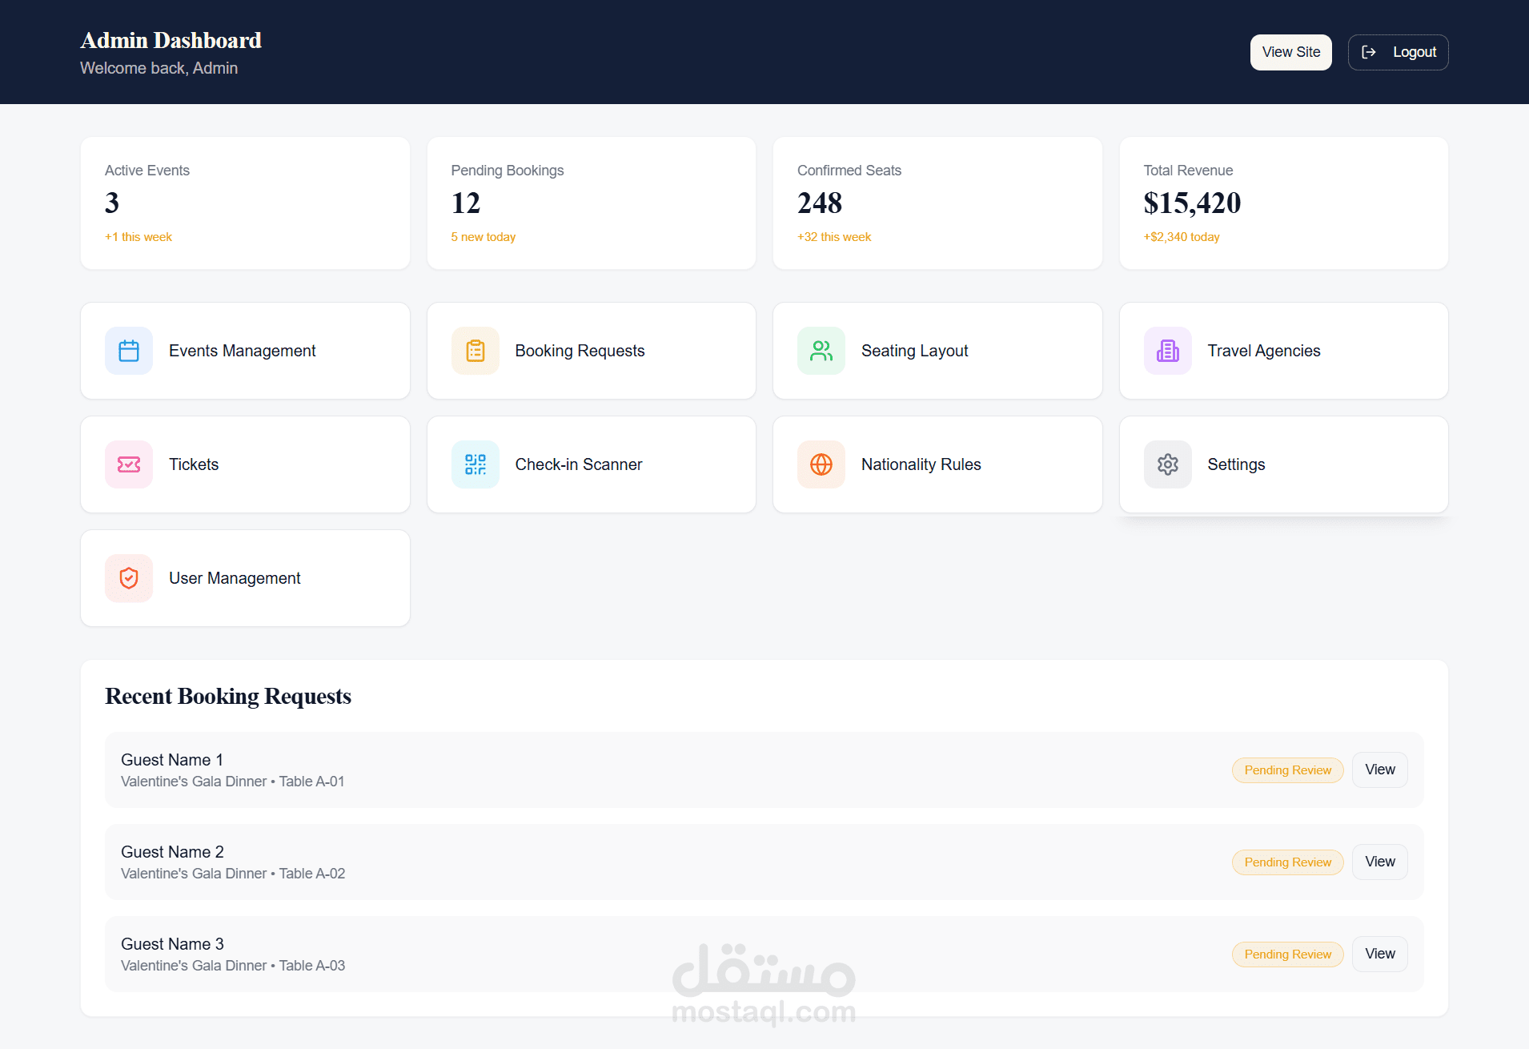The image size is (1529, 1049).
Task: Click 'Valentine's Gala Dinner • Table A-01' text
Action: coord(233,782)
